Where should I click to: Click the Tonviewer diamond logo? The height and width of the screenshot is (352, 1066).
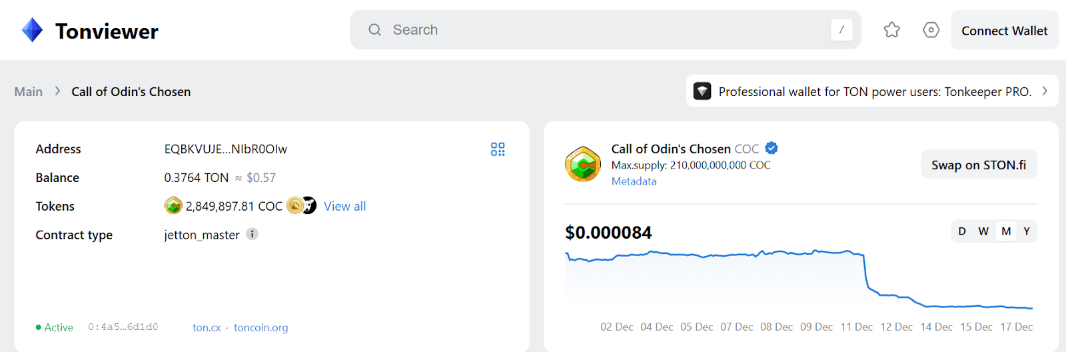coord(32,31)
